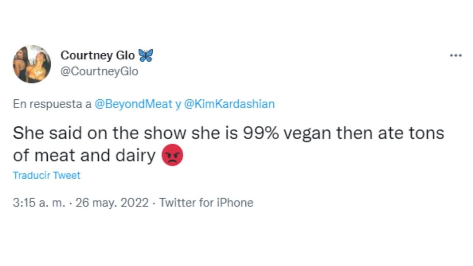Click the @CourtneyGlo handle
This screenshot has width=473, height=266.
99,71
